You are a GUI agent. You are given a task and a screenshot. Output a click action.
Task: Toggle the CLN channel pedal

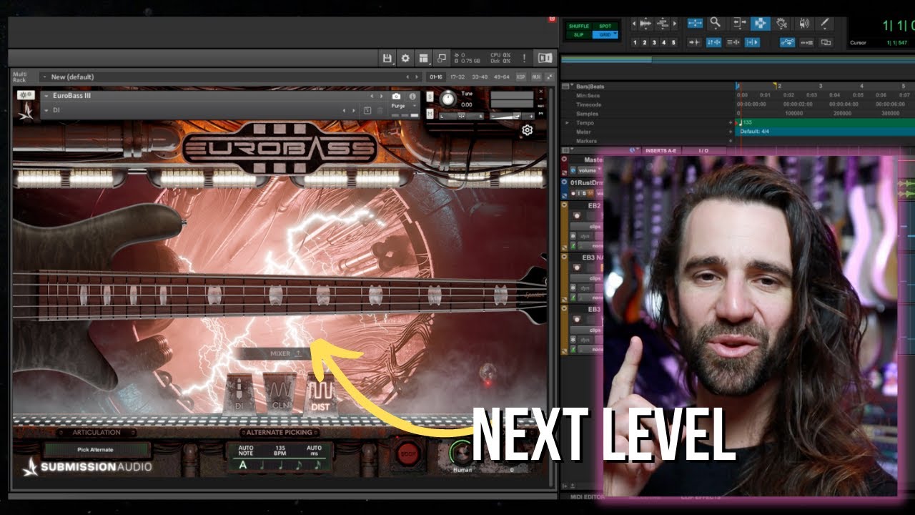click(x=280, y=393)
